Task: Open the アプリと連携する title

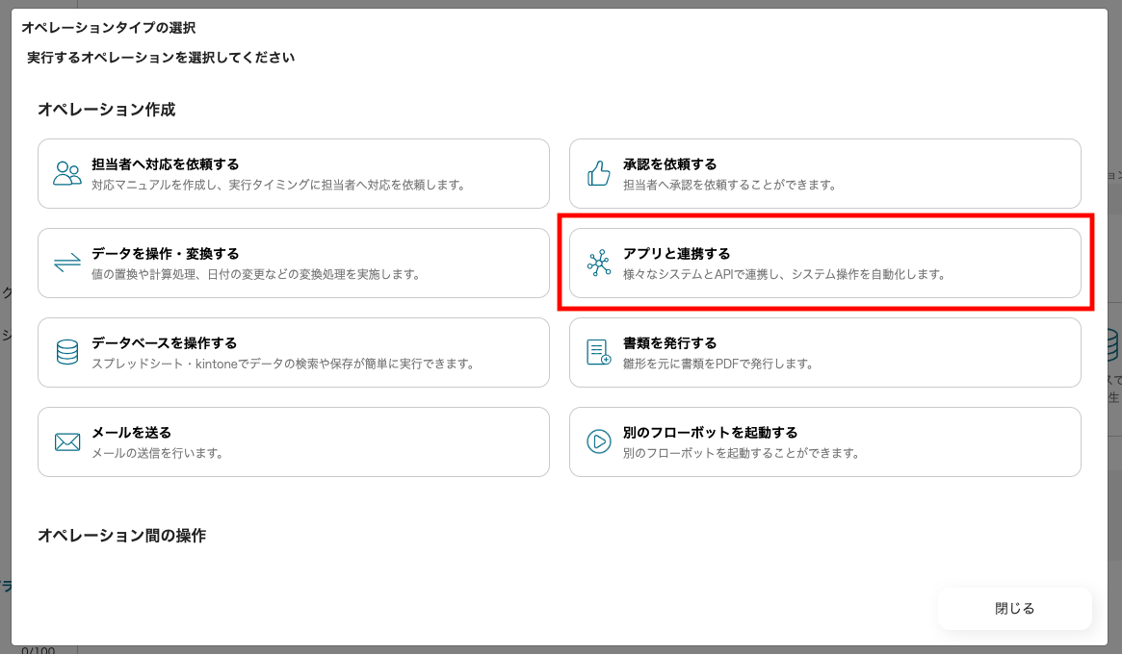Action: coord(676,254)
